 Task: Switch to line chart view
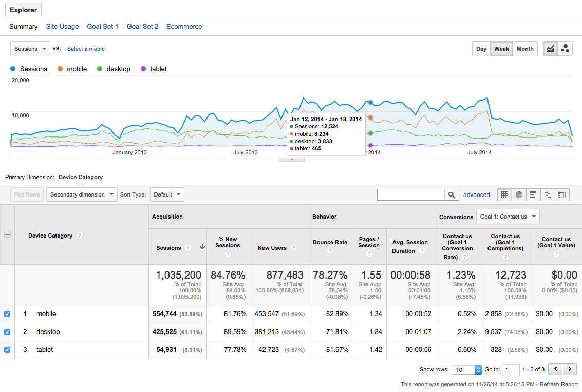click(551, 49)
